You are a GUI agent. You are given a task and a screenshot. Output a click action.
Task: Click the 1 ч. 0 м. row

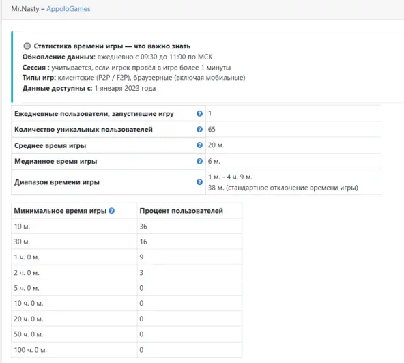tap(127, 257)
